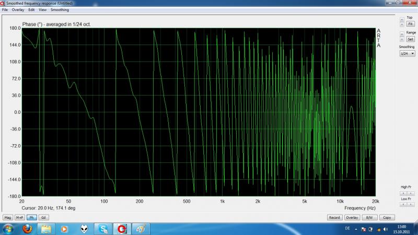Click the ARTA app icon in taskbar

point(122,228)
